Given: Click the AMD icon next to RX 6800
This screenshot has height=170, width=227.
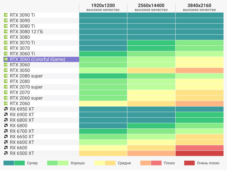Looking at the screenshot, I should (6, 126).
